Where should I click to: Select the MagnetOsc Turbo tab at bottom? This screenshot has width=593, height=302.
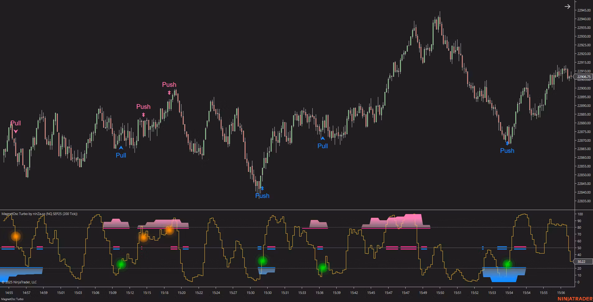12,299
